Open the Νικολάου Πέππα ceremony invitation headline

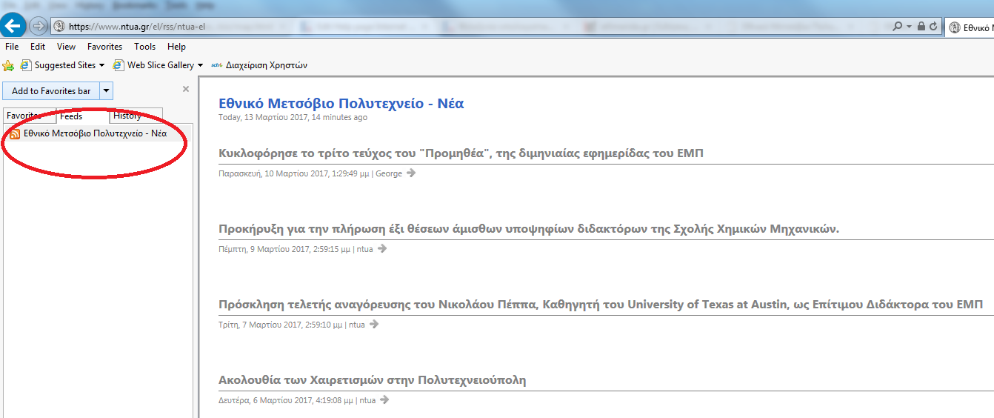point(601,305)
